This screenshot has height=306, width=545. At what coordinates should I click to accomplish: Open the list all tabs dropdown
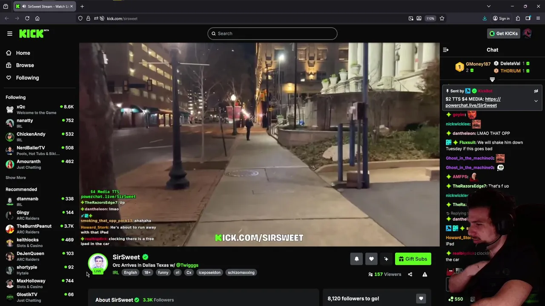coord(489,6)
